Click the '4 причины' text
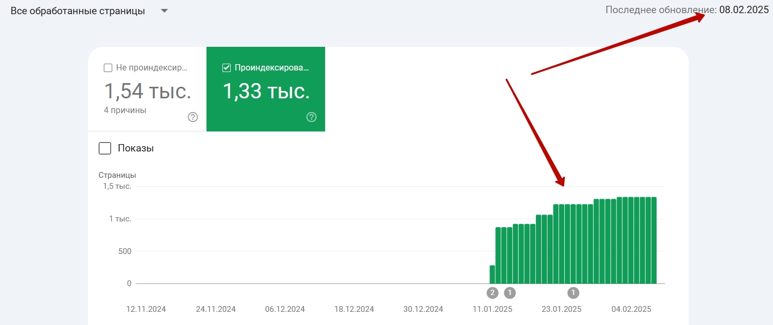Screen dimensions: 773x325 pos(125,110)
